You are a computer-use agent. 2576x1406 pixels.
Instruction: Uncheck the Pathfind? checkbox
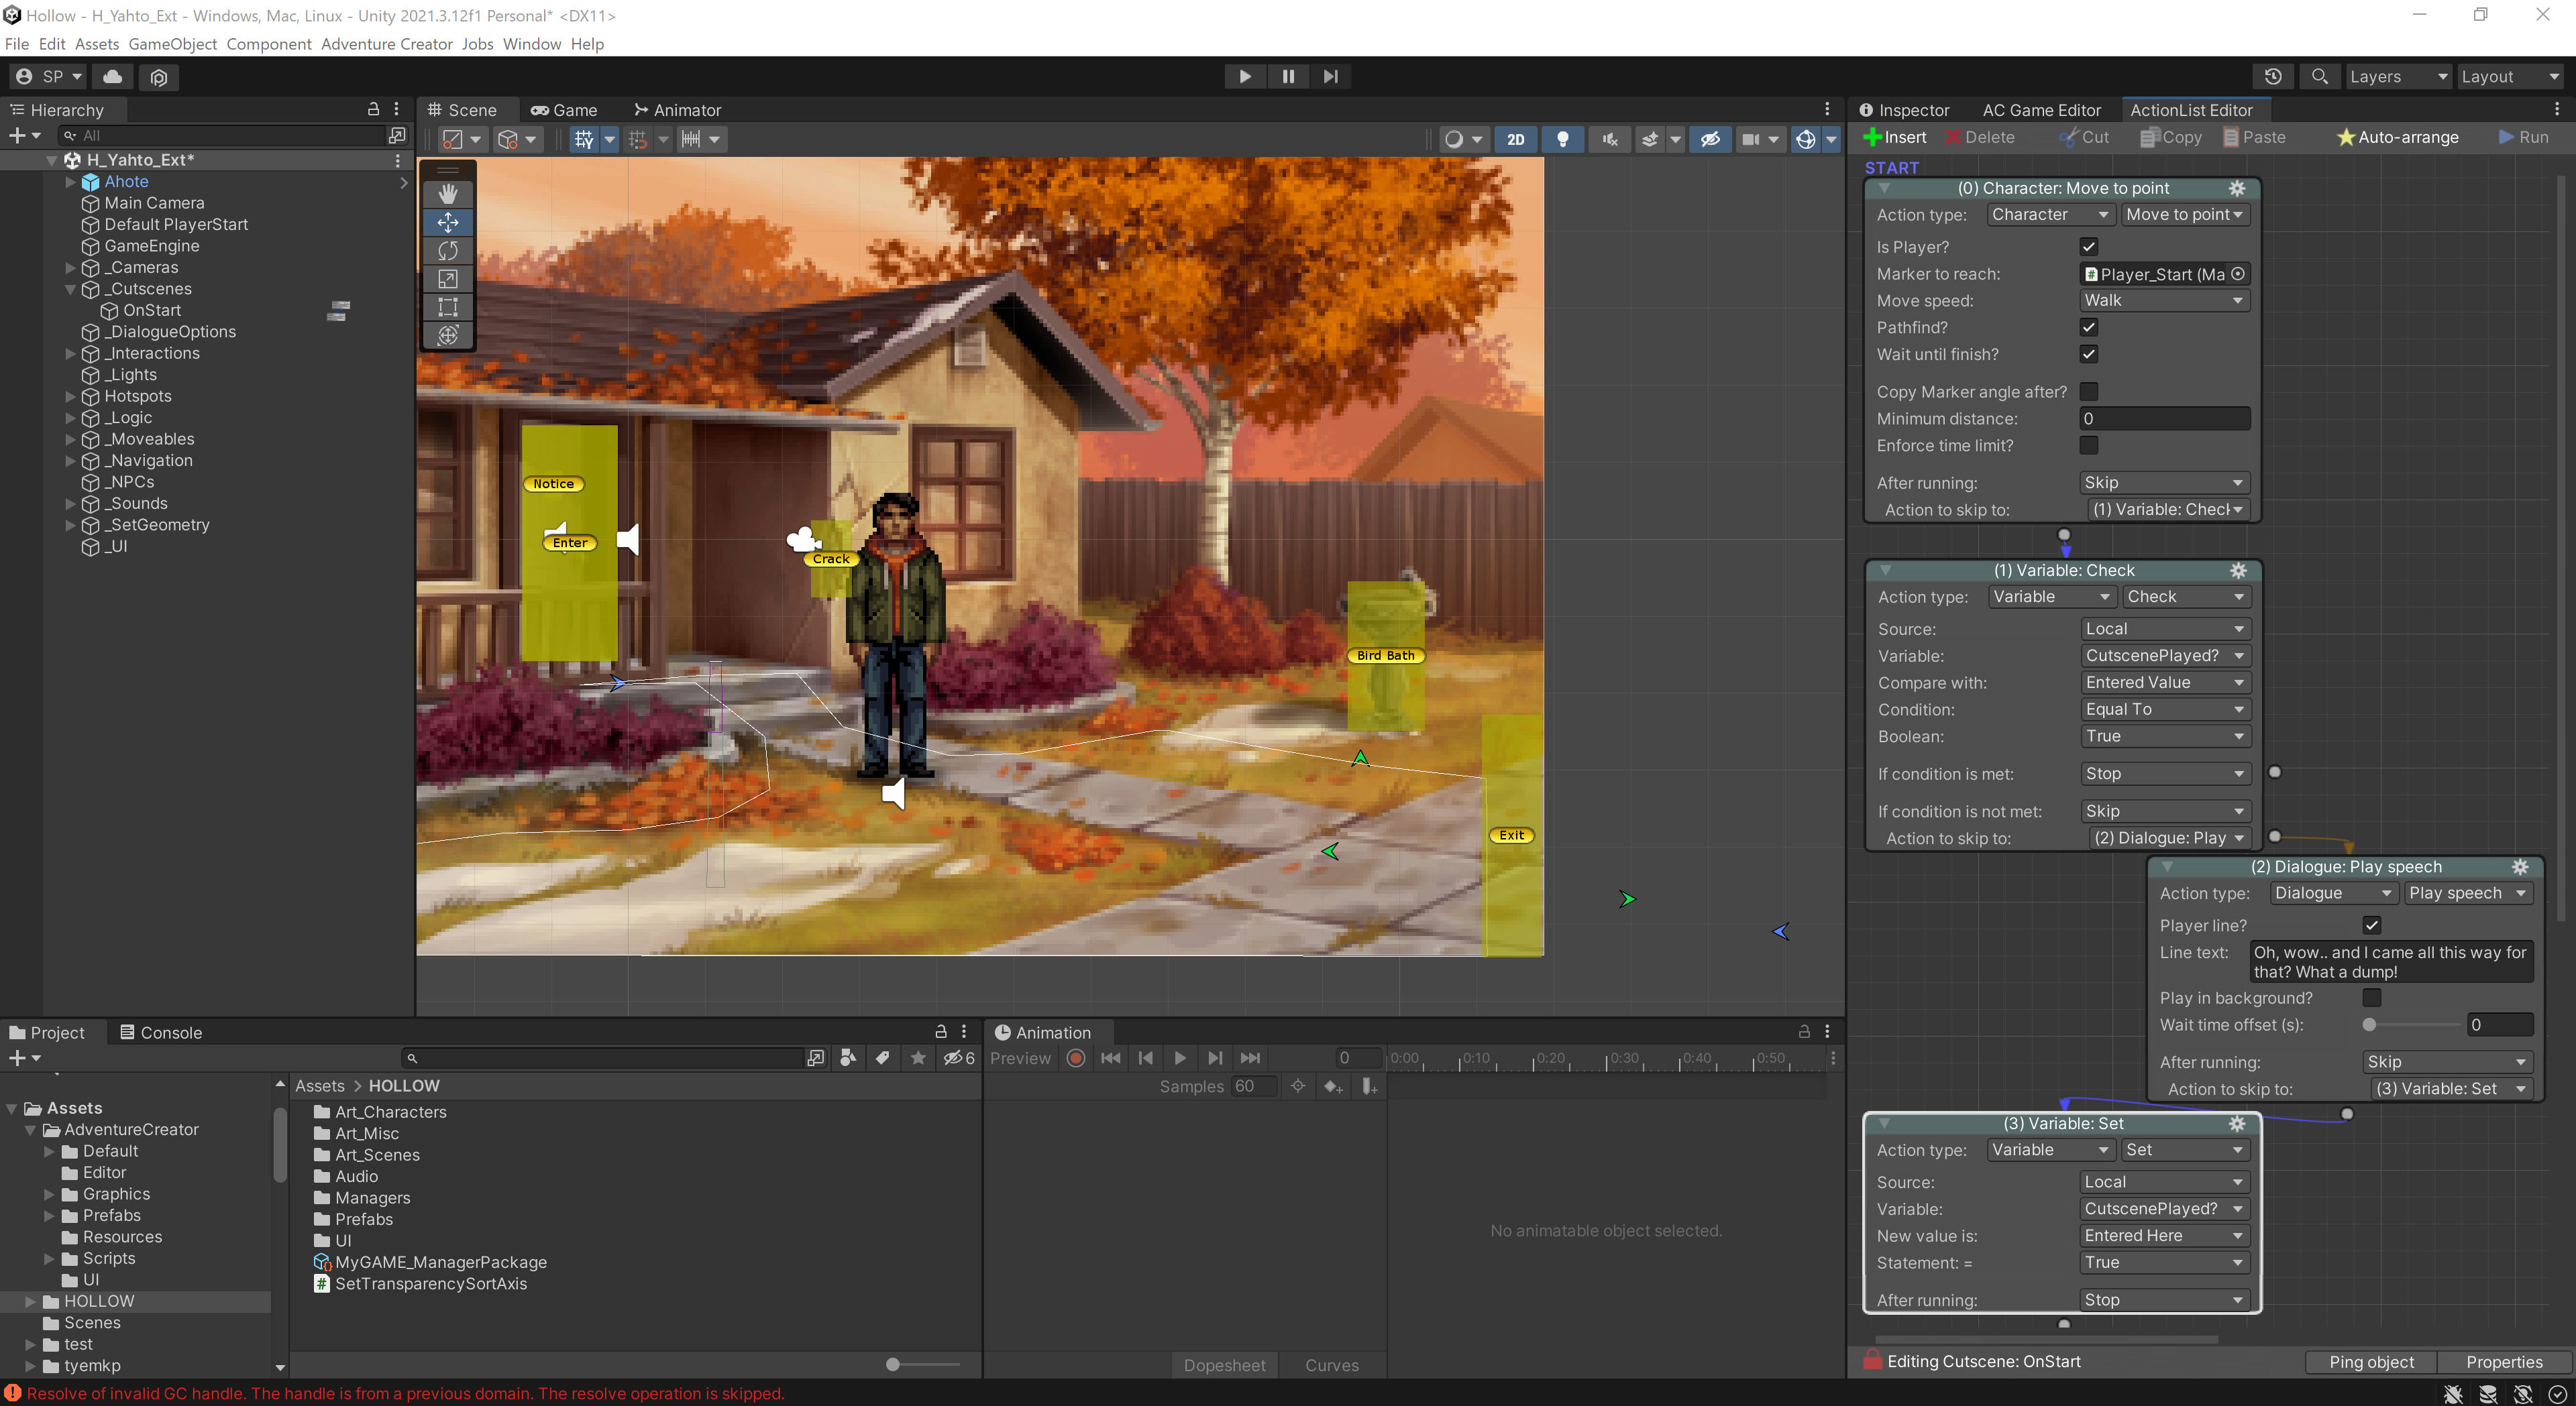[2088, 327]
